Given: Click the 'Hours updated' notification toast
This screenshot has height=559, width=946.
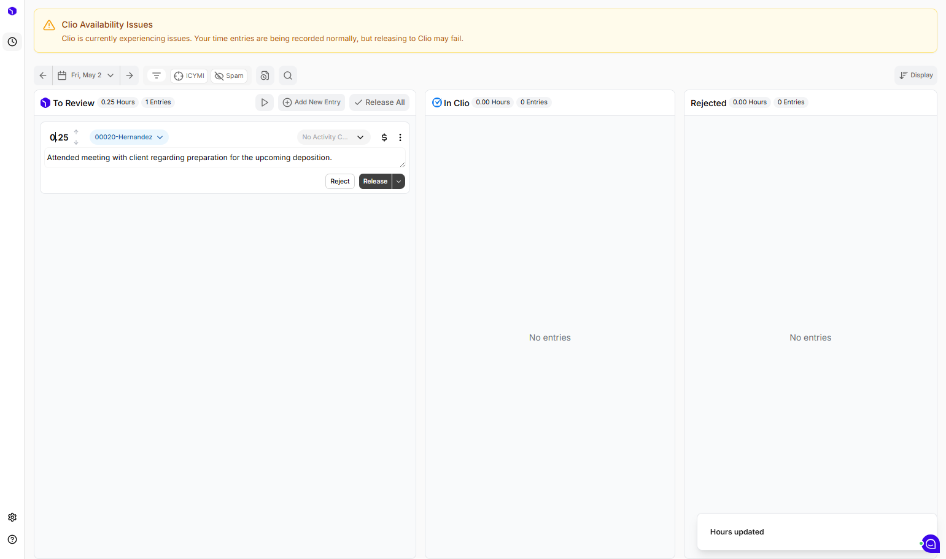Looking at the screenshot, I should click(816, 532).
